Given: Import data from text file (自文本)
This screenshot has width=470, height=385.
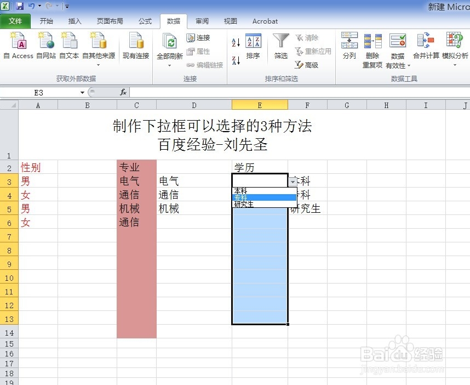Looking at the screenshot, I should point(69,47).
